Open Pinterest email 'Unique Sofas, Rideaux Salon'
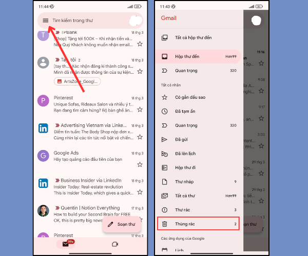 (x=90, y=104)
